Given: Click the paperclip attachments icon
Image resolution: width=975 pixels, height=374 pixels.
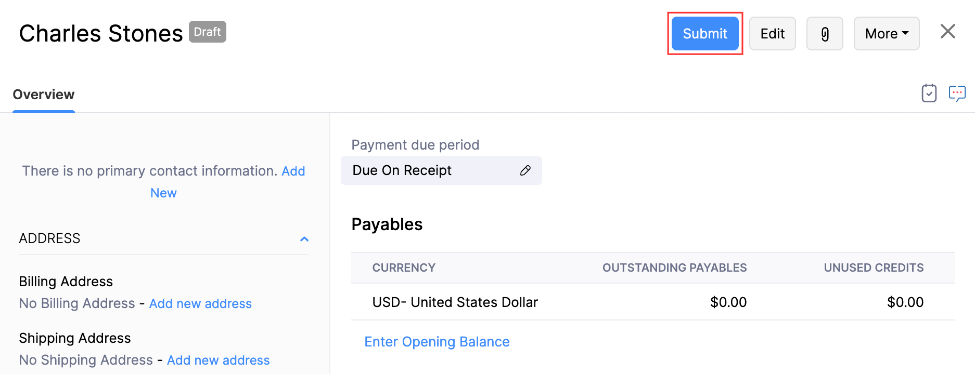Looking at the screenshot, I should pos(825,34).
